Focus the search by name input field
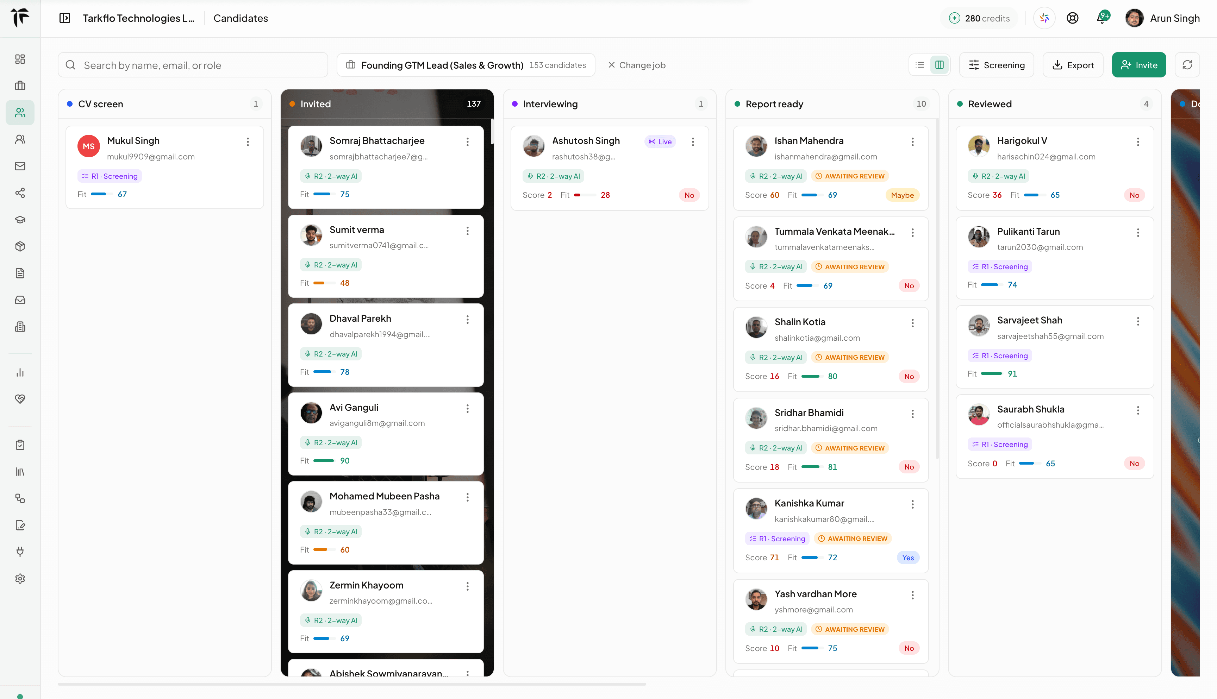 193,65
